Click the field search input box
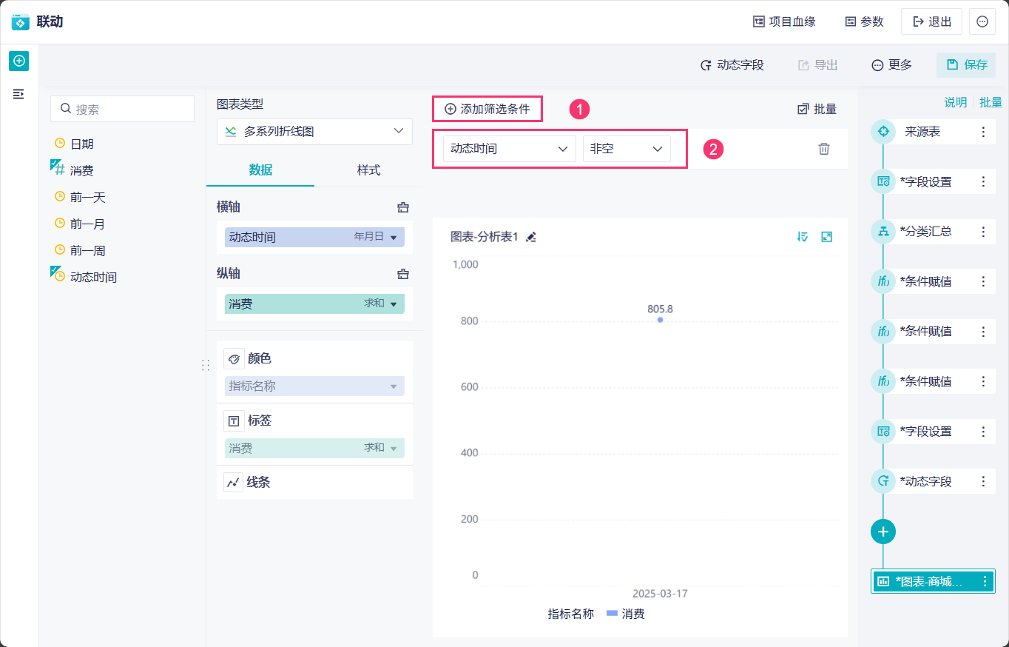Screen dimensions: 1009x647 point(123,109)
